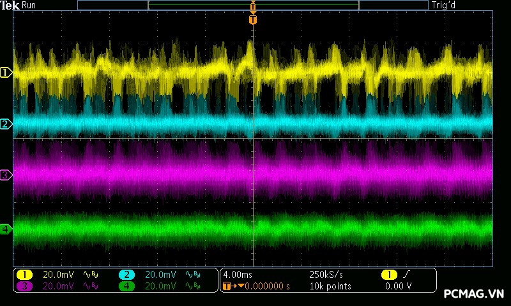Screen dimensions: 511x306
Task: Click the 250kS/s sample rate readout
Action: point(326,275)
